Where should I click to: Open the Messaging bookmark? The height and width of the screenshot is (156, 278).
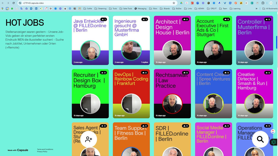[140, 9]
